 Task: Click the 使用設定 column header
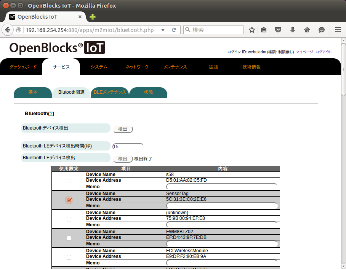point(69,168)
